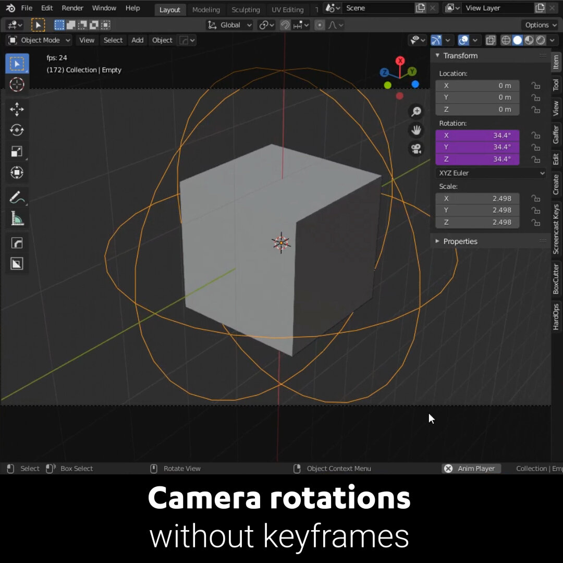Viewport: 563px width, 563px height.
Task: Set selection mode to extend
Action: pyautogui.click(x=71, y=25)
